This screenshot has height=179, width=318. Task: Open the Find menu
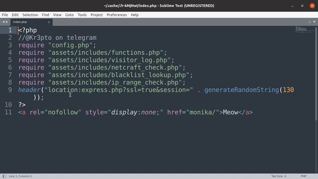pos(45,15)
